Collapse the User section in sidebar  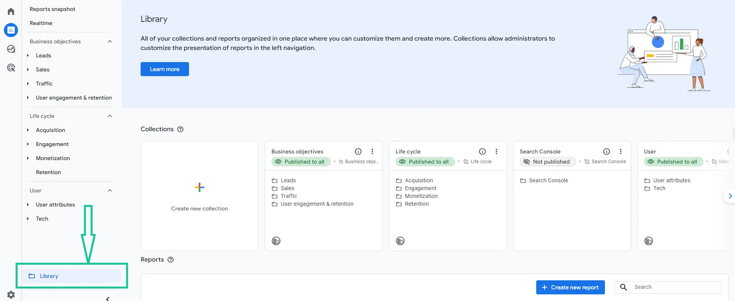pos(110,191)
